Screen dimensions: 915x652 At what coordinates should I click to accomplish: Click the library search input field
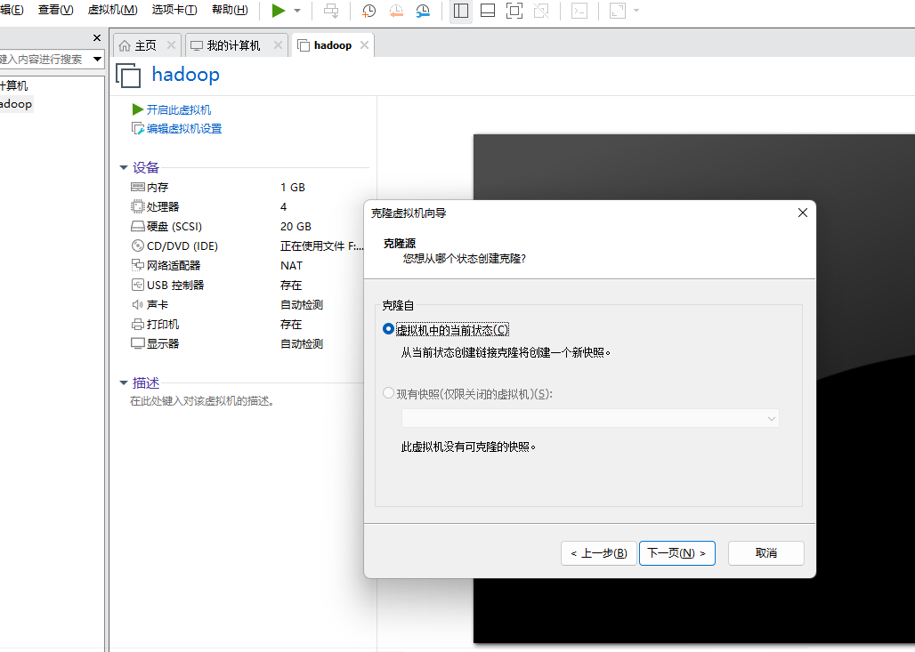coord(45,59)
